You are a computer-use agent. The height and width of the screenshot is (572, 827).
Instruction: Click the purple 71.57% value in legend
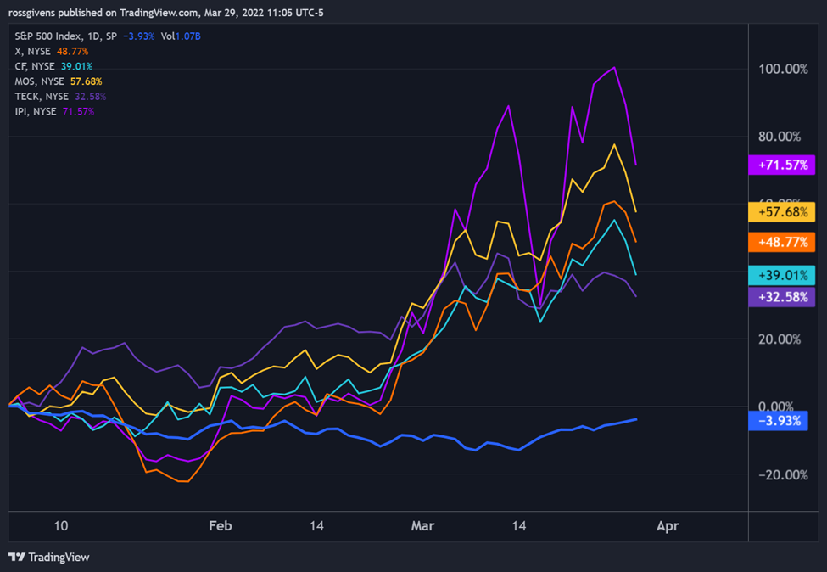click(78, 111)
